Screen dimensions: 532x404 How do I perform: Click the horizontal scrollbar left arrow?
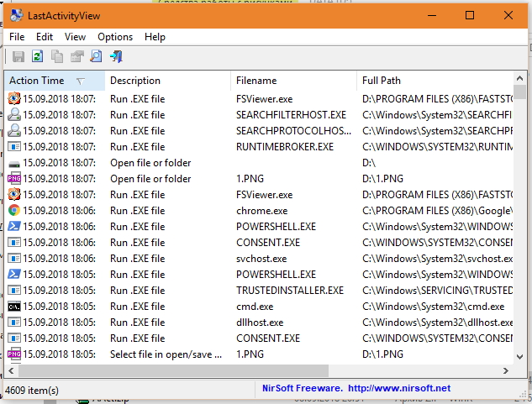click(11, 370)
